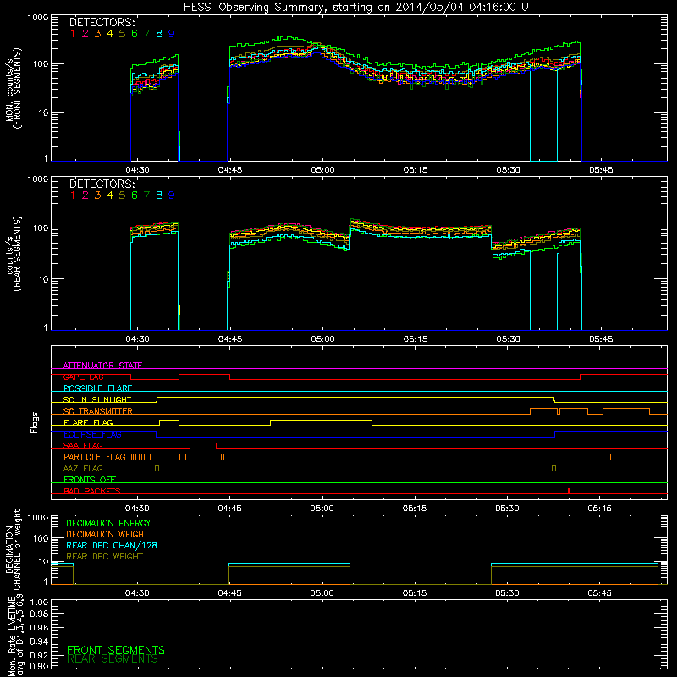Click the 05:15 tick under the rear segments plot
The width and height of the screenshot is (677, 677).
(x=416, y=339)
